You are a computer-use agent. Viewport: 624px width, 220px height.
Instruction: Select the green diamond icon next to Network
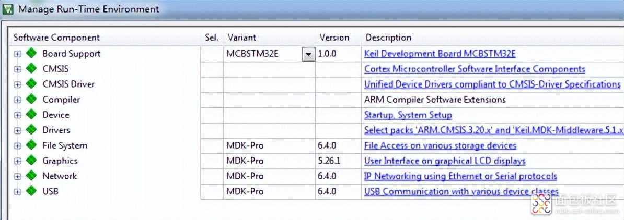pos(31,176)
